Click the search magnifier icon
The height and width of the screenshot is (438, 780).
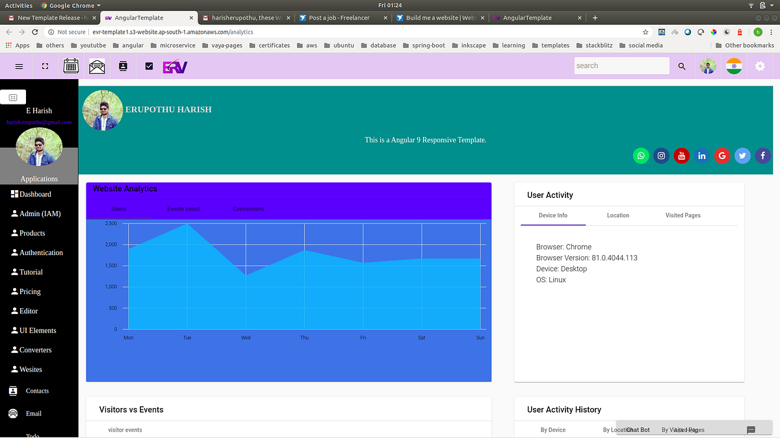click(682, 66)
